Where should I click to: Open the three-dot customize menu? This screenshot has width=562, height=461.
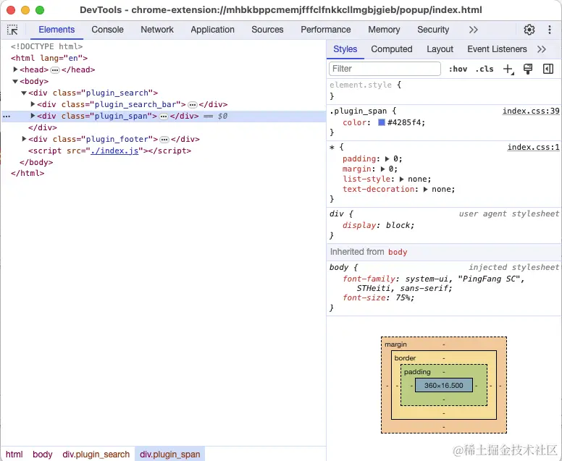coord(549,30)
